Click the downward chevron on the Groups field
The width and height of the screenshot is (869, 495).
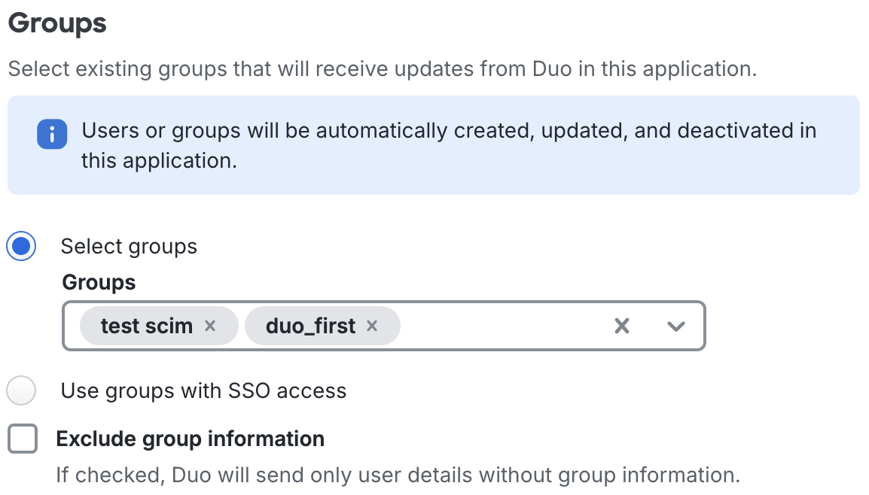(675, 325)
